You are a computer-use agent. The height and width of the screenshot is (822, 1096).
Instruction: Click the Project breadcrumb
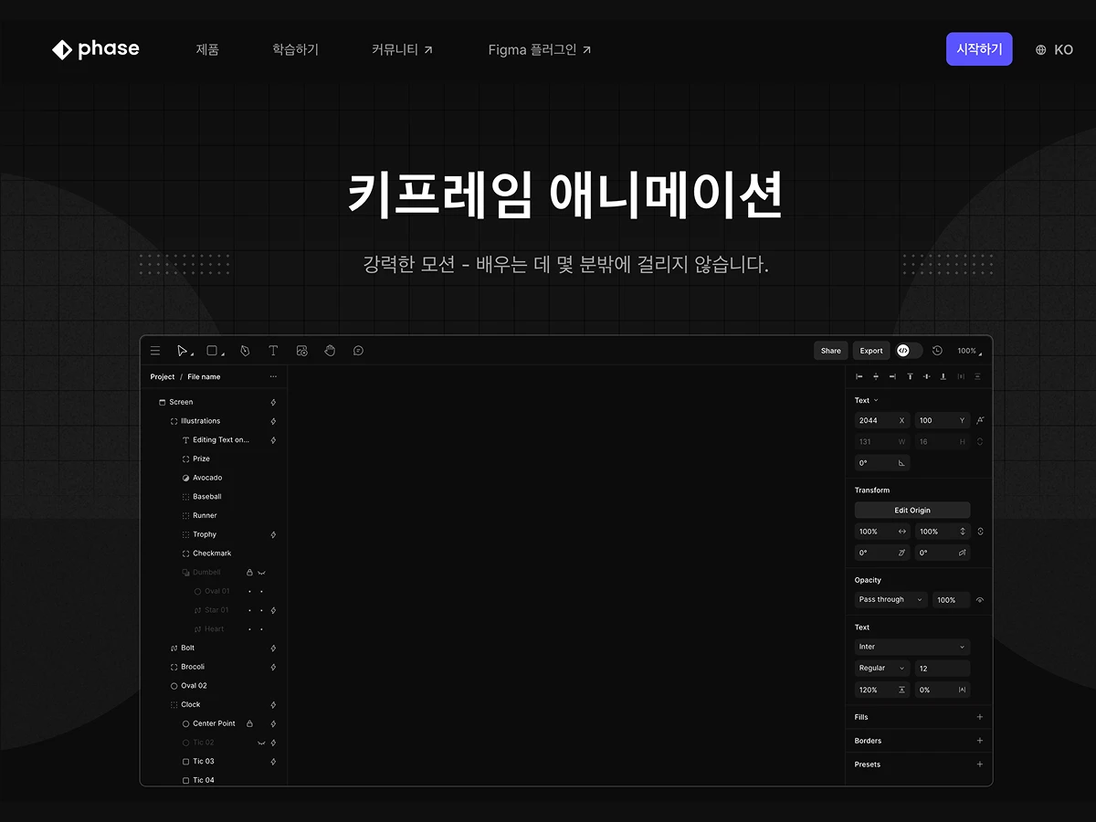(x=163, y=376)
